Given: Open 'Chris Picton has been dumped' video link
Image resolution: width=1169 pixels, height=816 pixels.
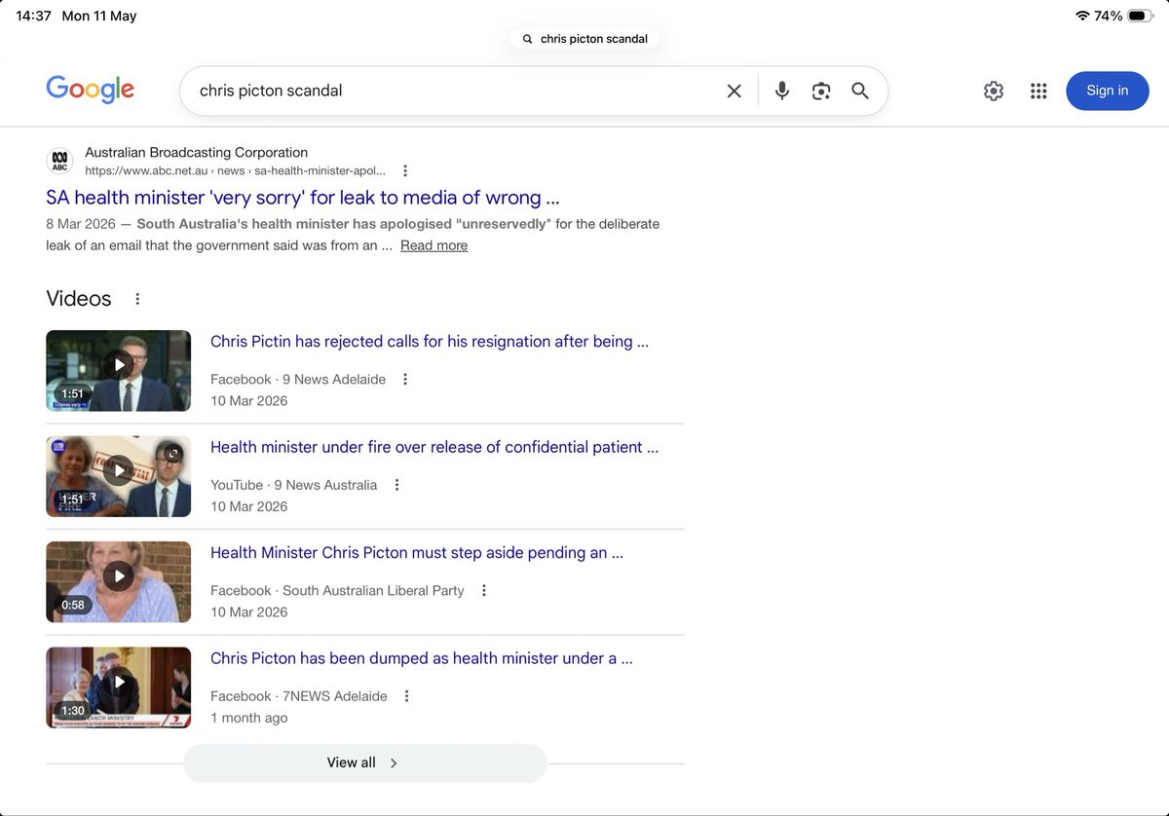Looking at the screenshot, I should 422,658.
